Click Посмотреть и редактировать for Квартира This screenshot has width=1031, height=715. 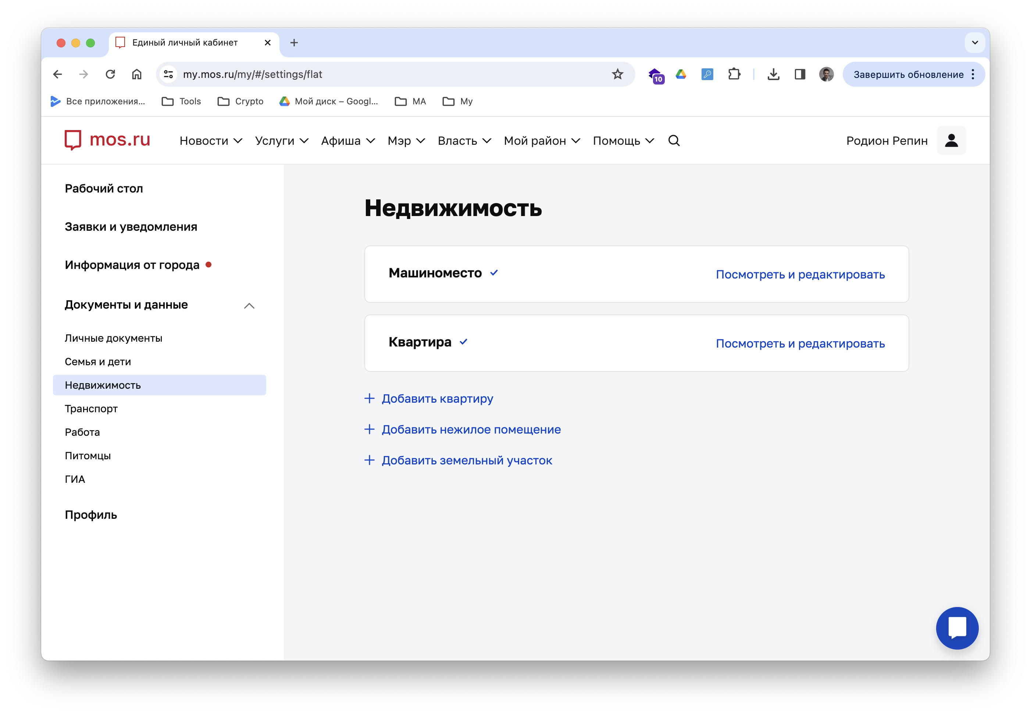(x=800, y=344)
